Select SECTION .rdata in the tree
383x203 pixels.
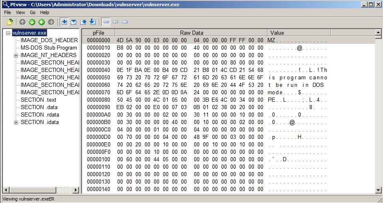pyautogui.click(x=40, y=115)
